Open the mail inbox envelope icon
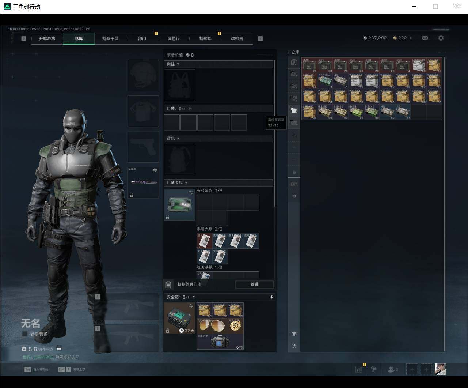The height and width of the screenshot is (388, 468). pyautogui.click(x=425, y=38)
